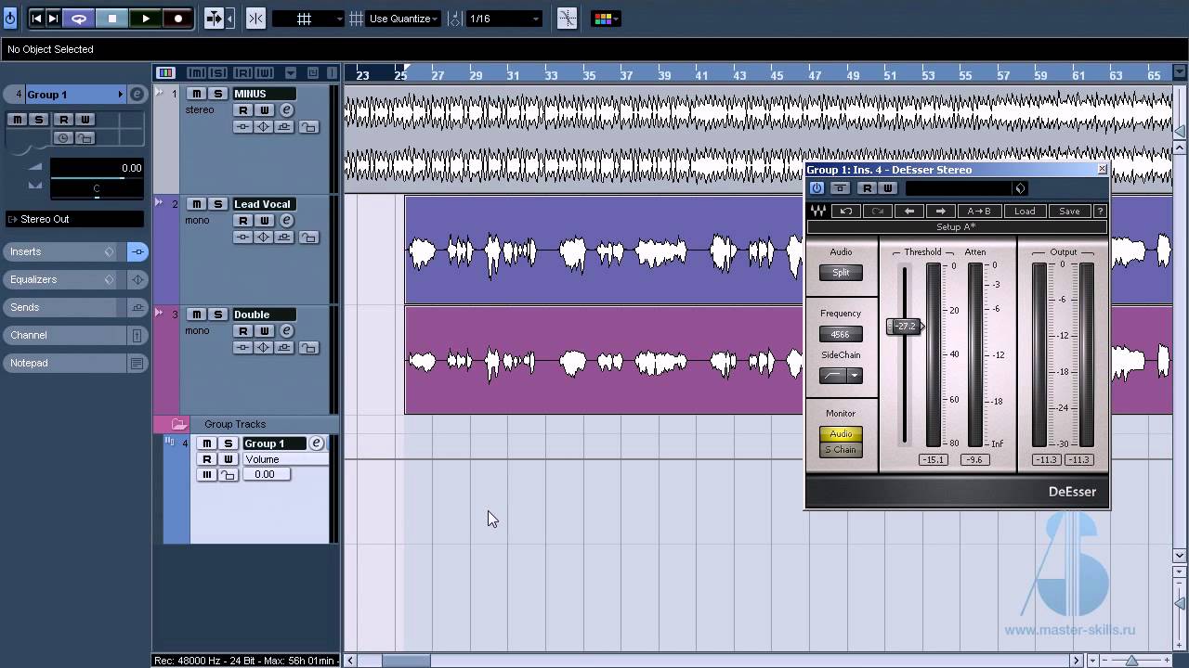
Task: Bypass DeEsser with plugin power button
Action: pos(817,188)
